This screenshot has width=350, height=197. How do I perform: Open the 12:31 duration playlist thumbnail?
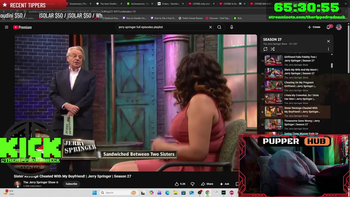(274, 60)
